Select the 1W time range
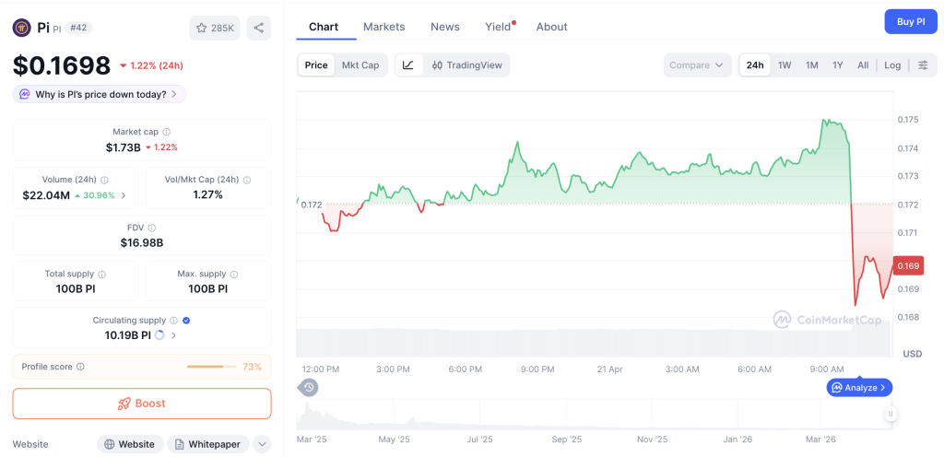This screenshot has width=944, height=457. point(785,65)
